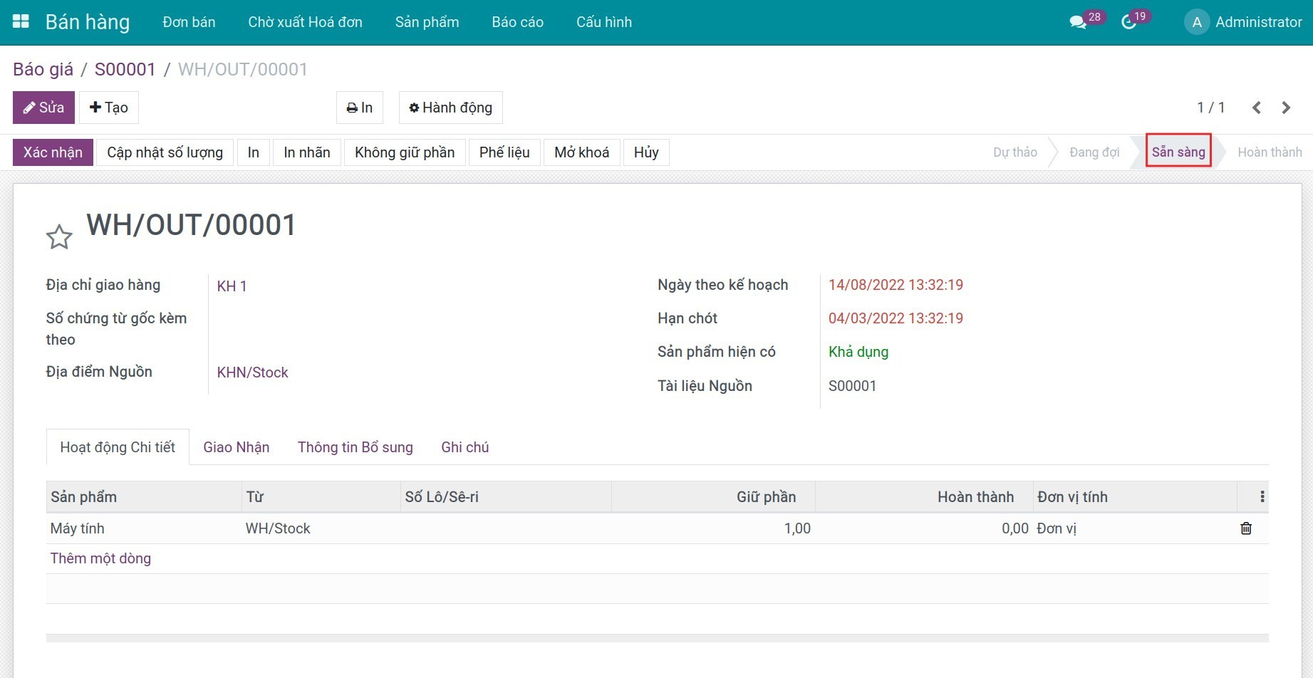Toggle the favorite star beside WH/OUT/00001
The height and width of the screenshot is (678, 1313).
[59, 237]
